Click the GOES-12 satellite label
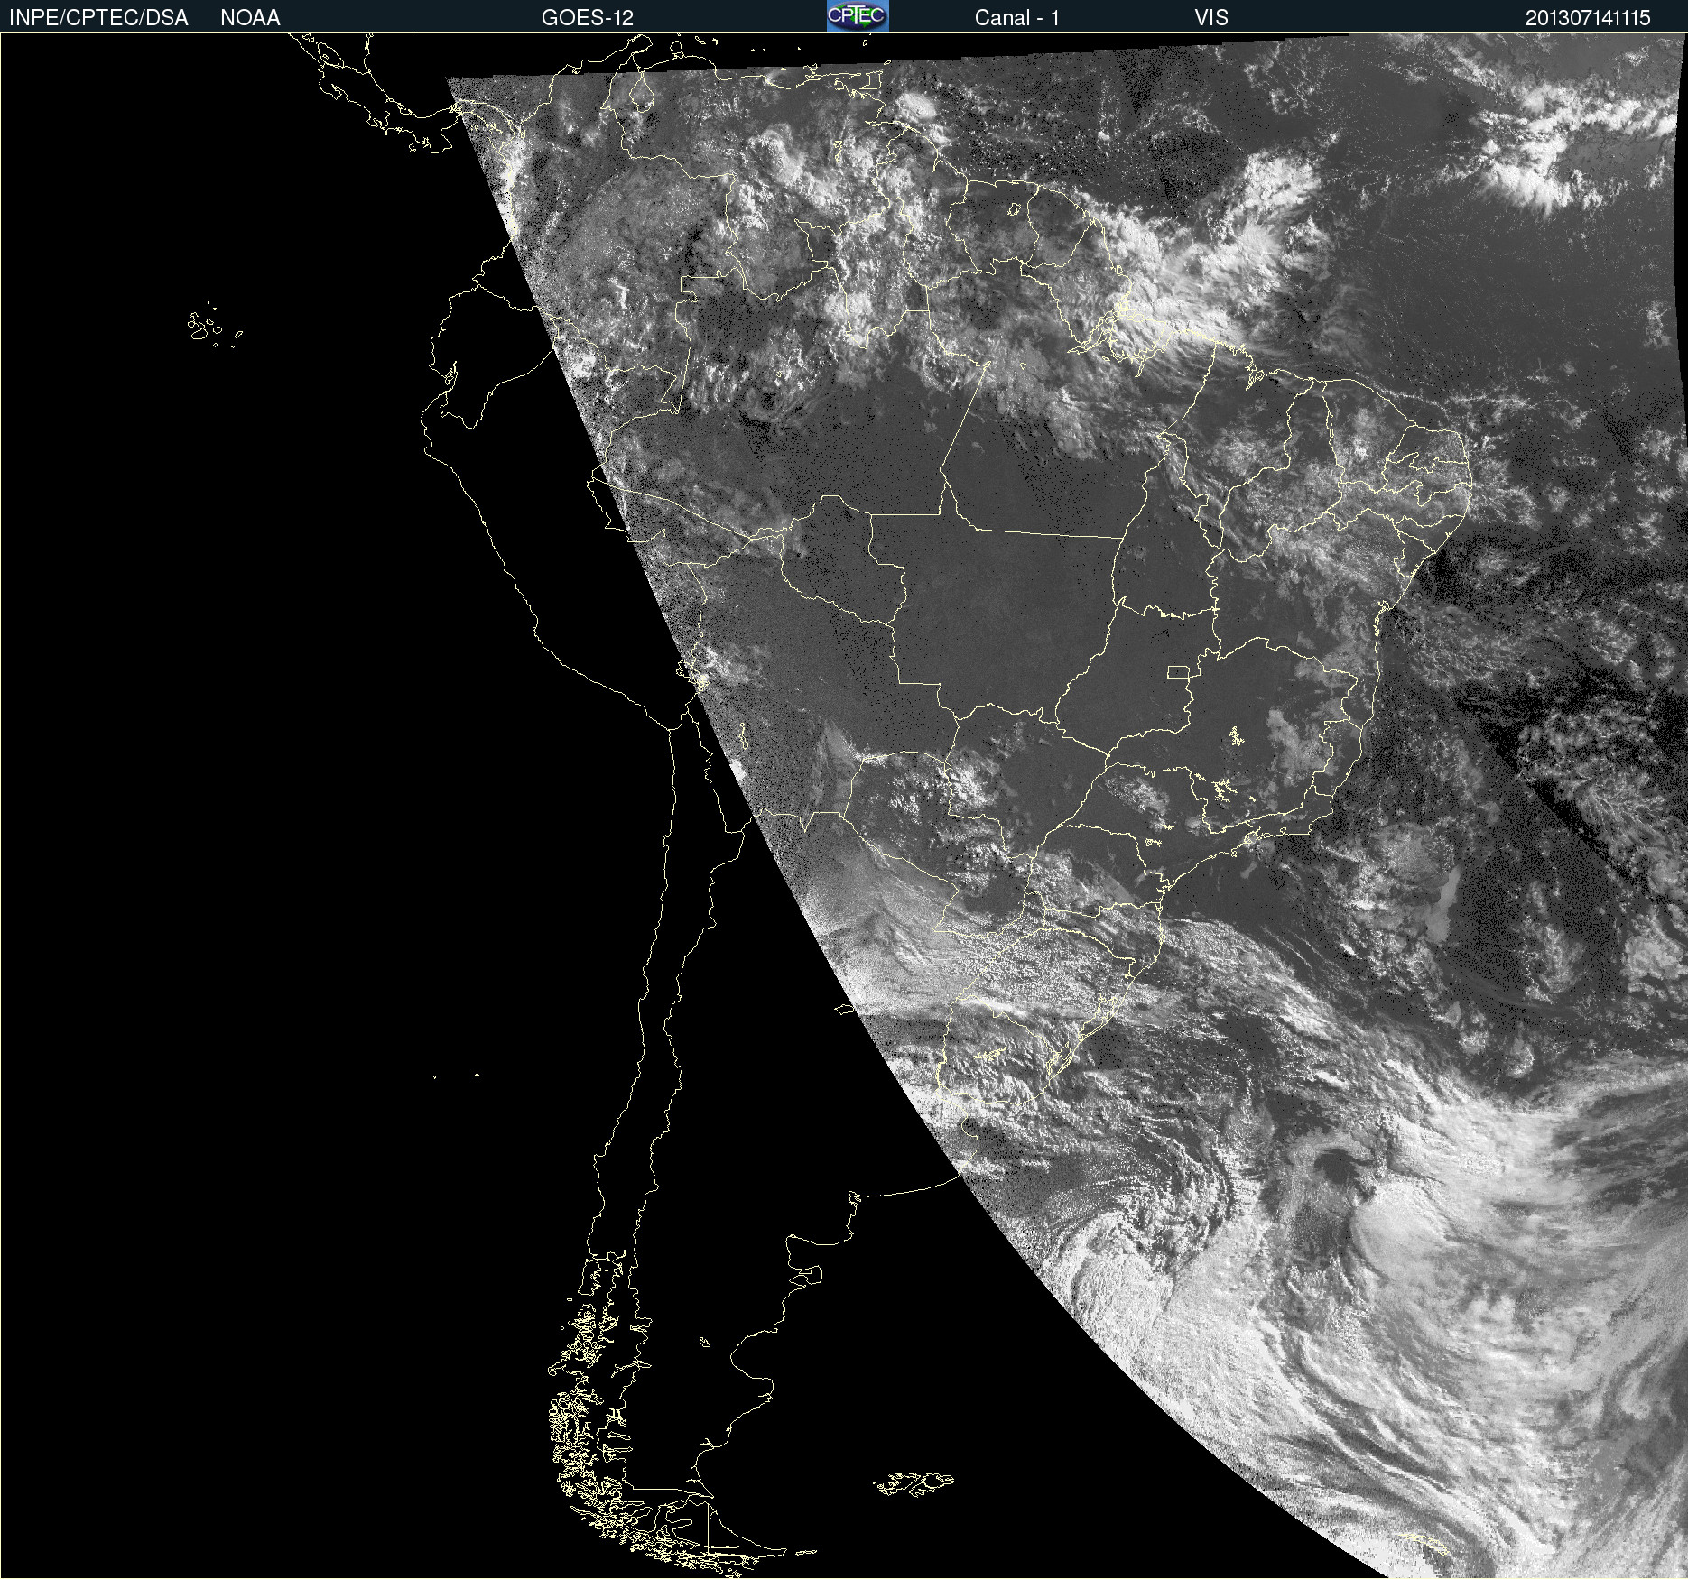1688x1579 pixels. point(588,17)
